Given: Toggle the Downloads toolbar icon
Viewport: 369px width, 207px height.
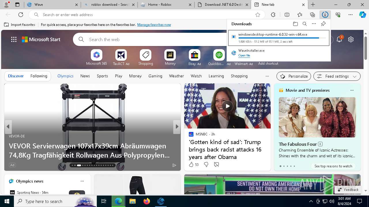Looking at the screenshot, I should (325, 15).
